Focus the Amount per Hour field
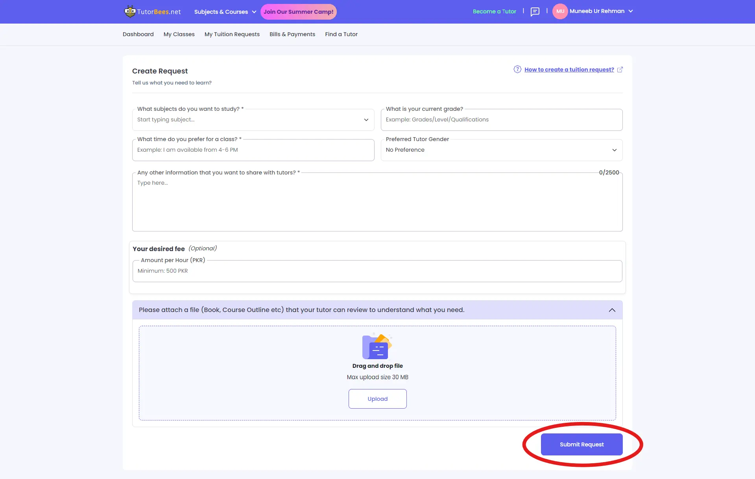Viewport: 755px width, 479px height. (377, 271)
